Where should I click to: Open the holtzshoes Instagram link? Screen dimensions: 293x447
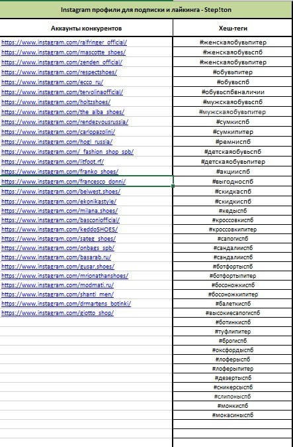click(56, 102)
